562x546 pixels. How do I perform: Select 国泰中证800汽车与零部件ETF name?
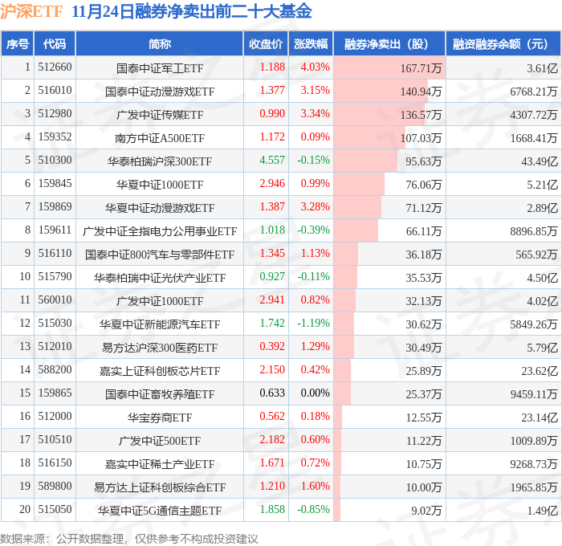160,255
